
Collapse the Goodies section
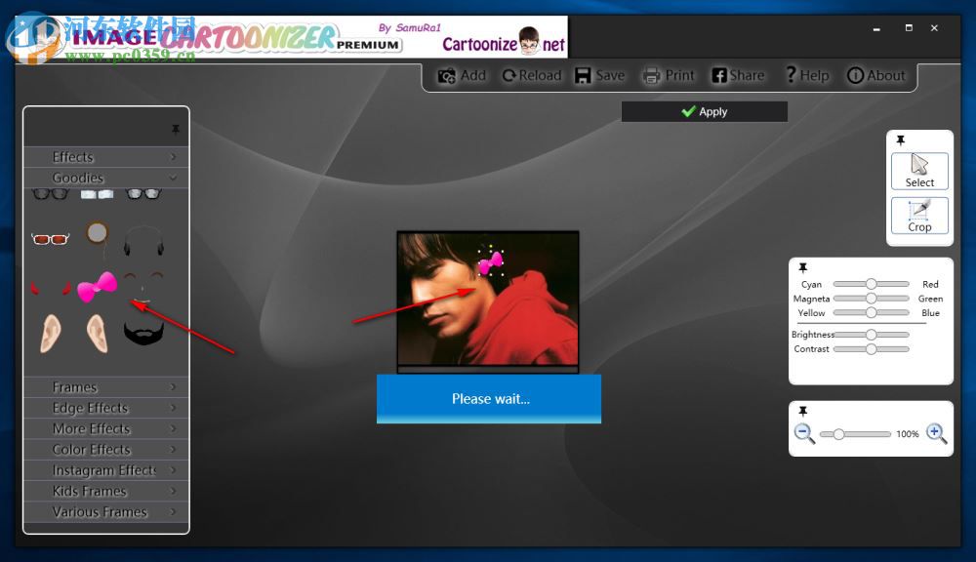point(105,178)
